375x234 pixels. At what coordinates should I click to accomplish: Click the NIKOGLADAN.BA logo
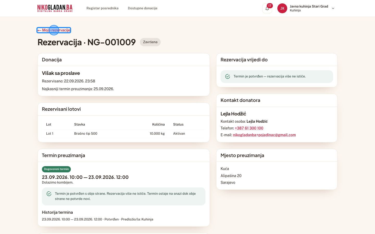point(55,8)
